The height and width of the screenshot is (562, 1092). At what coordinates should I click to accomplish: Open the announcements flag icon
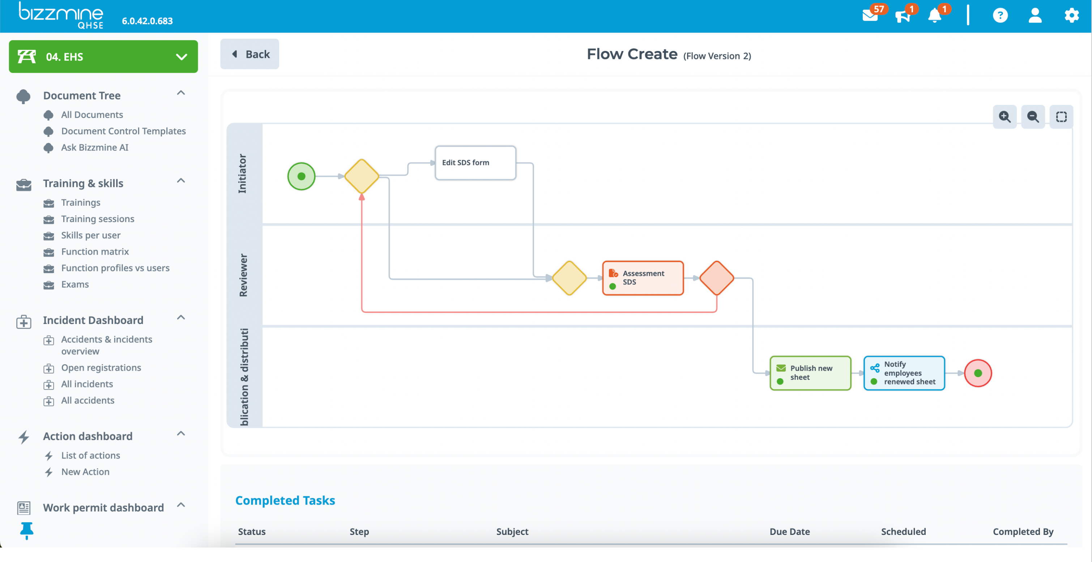point(903,16)
